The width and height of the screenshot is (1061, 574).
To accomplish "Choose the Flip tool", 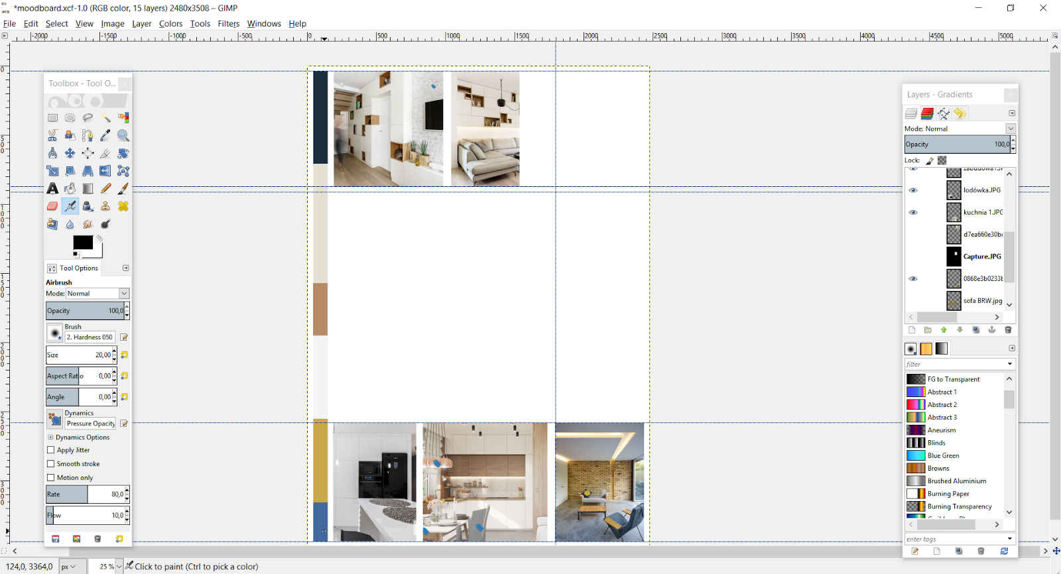I will (105, 171).
